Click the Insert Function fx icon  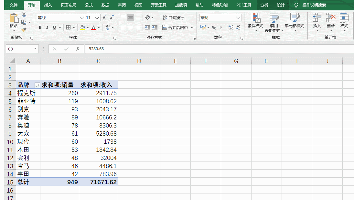click(78, 49)
